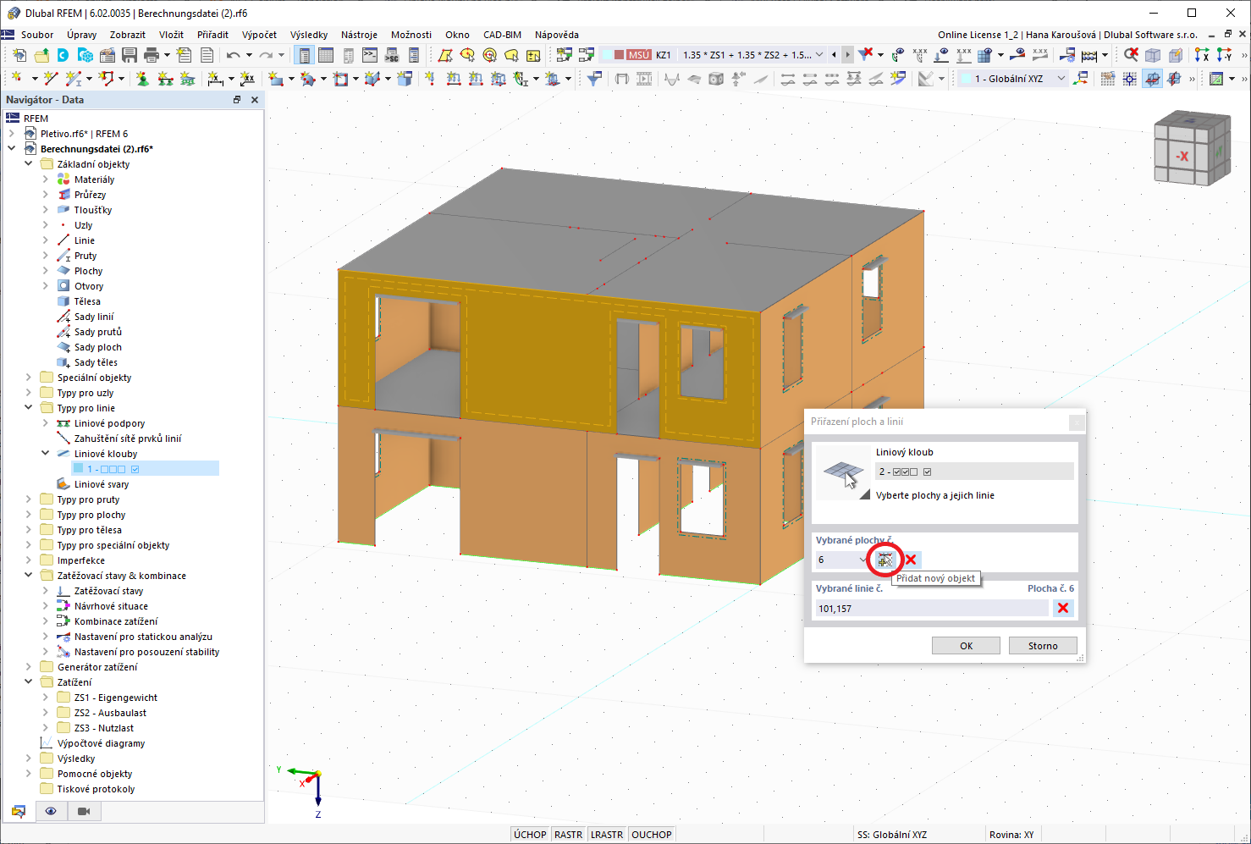The image size is (1251, 844).
Task: Save the model with the floppy disk icon
Action: coord(130,55)
